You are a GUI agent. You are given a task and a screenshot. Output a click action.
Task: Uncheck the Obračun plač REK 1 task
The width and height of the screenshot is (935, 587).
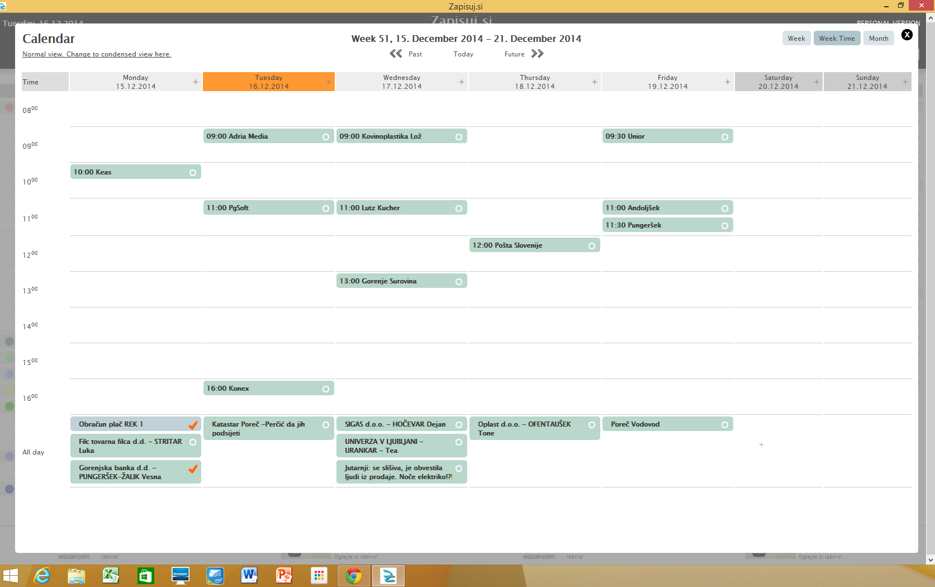[x=193, y=425]
